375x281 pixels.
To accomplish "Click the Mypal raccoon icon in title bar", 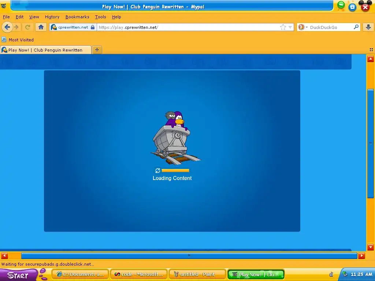I will coord(4,6).
